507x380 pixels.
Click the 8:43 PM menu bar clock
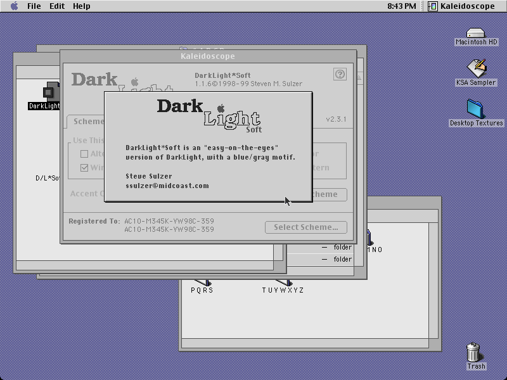point(402,6)
